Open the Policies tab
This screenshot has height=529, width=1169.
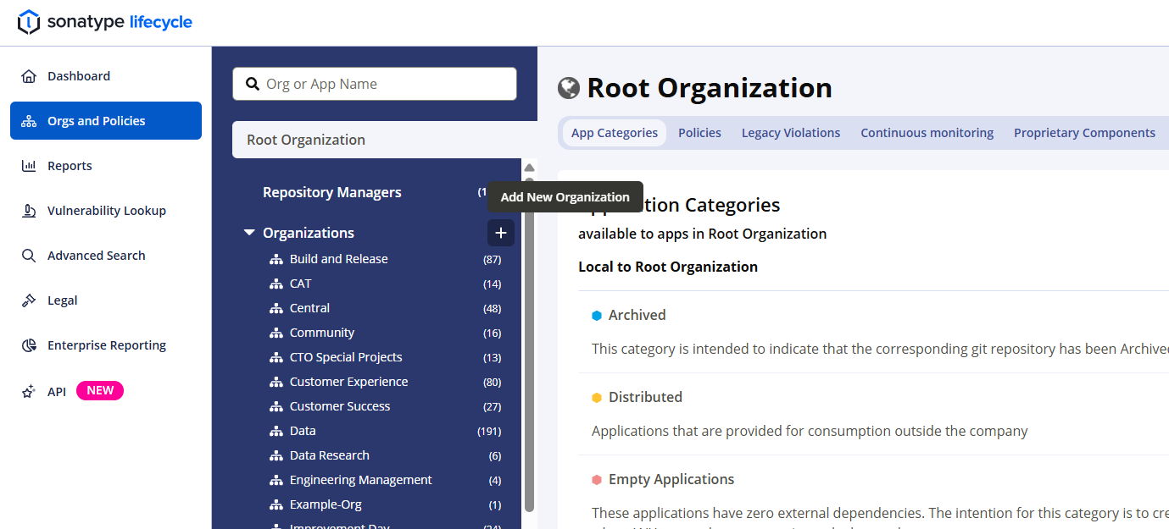pyautogui.click(x=699, y=133)
